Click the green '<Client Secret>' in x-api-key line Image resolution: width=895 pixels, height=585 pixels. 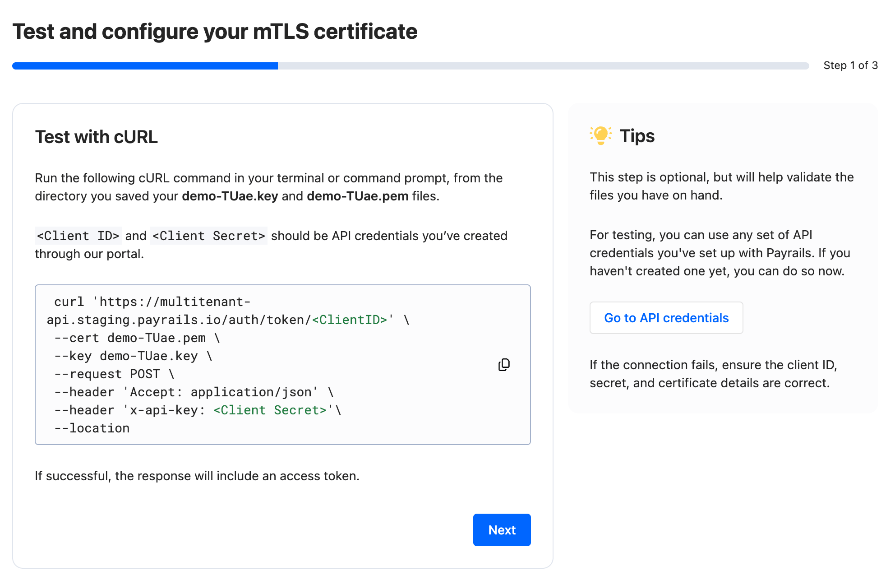point(270,410)
